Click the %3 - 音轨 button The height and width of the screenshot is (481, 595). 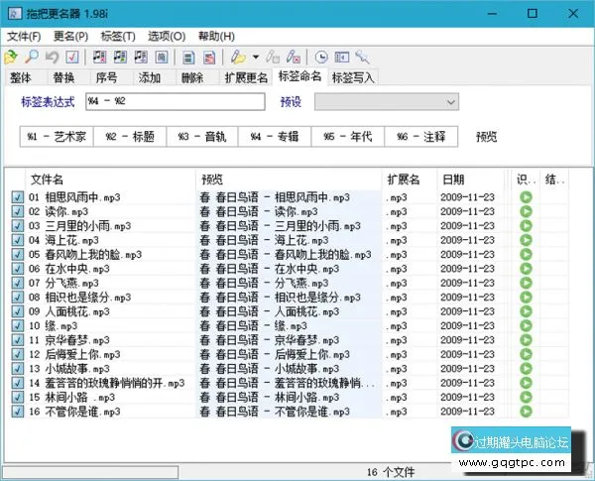pos(202,136)
